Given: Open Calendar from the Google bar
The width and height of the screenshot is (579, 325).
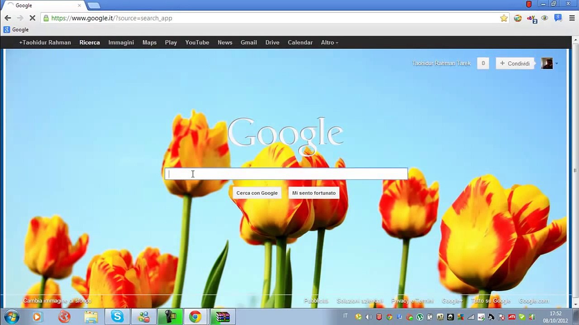Looking at the screenshot, I should (x=300, y=42).
